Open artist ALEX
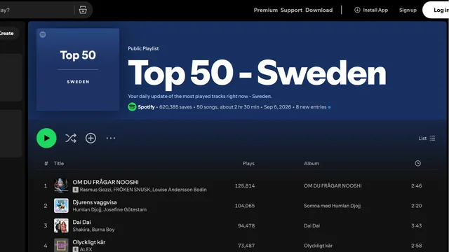 tap(86, 249)
